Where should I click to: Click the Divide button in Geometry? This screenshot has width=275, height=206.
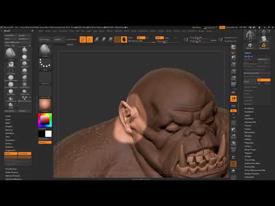pos(250,82)
